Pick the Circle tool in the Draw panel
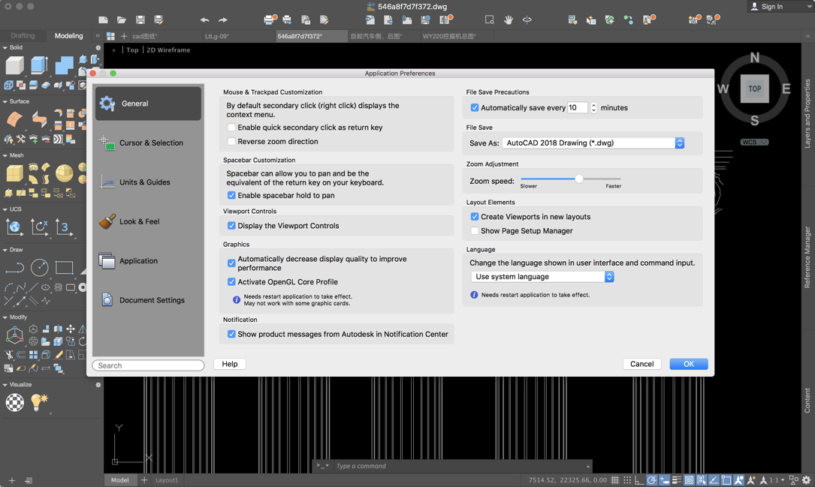The image size is (815, 487). [40, 267]
